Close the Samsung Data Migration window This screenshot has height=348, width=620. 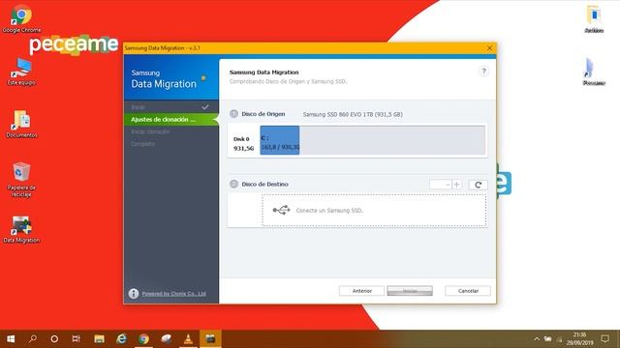[x=489, y=48]
